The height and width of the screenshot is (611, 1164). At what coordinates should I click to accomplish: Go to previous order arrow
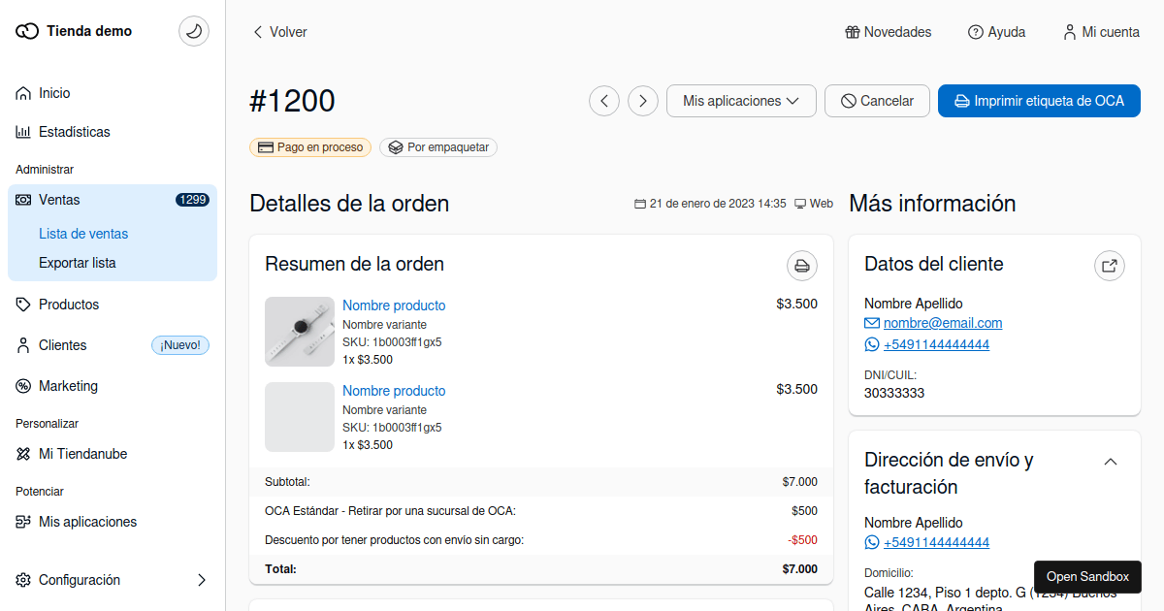[x=604, y=101]
